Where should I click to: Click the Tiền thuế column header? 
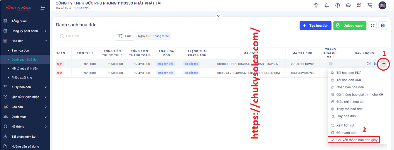tap(85, 53)
